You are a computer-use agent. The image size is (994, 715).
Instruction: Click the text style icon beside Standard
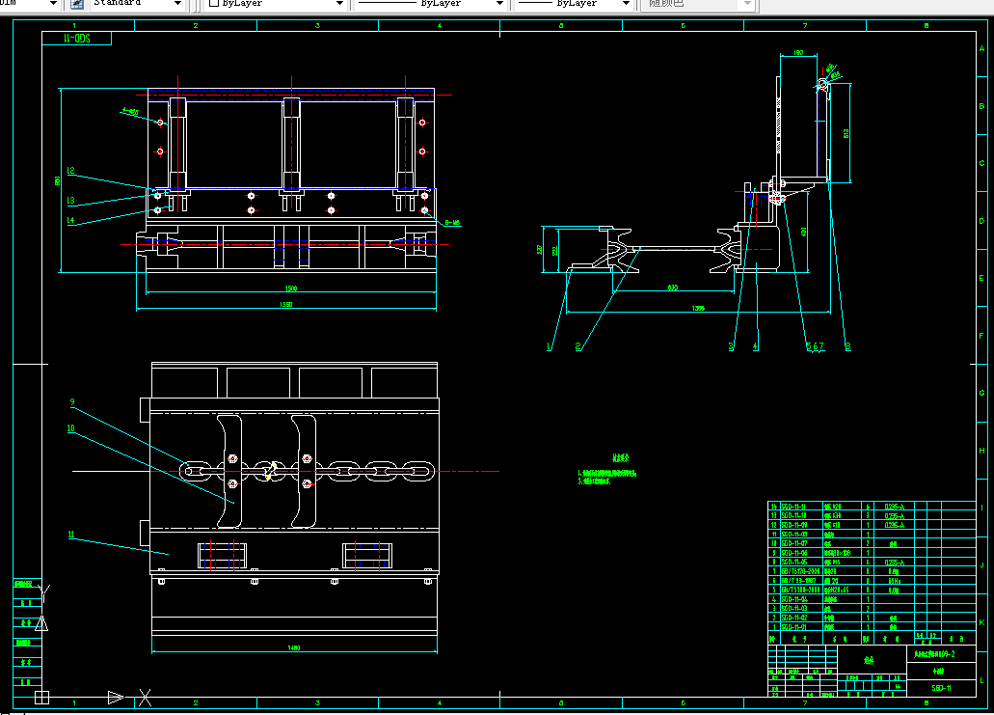(x=77, y=4)
